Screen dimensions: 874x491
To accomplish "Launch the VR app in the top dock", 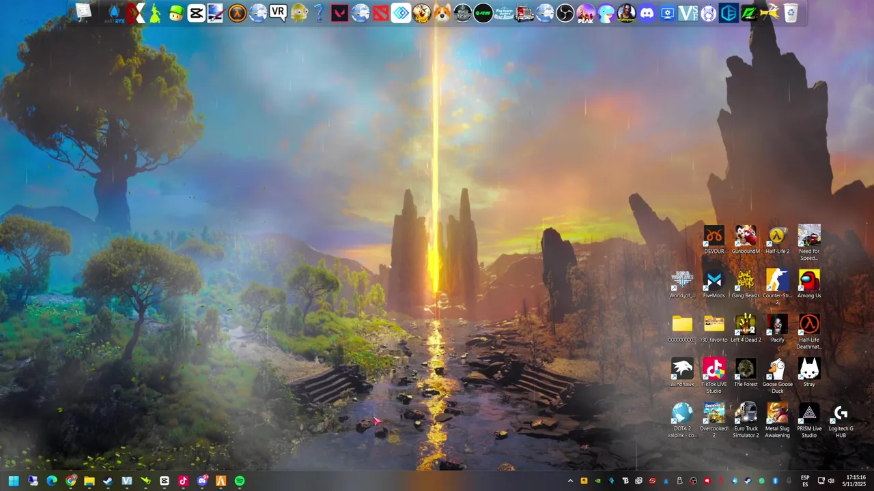I will click(x=278, y=12).
